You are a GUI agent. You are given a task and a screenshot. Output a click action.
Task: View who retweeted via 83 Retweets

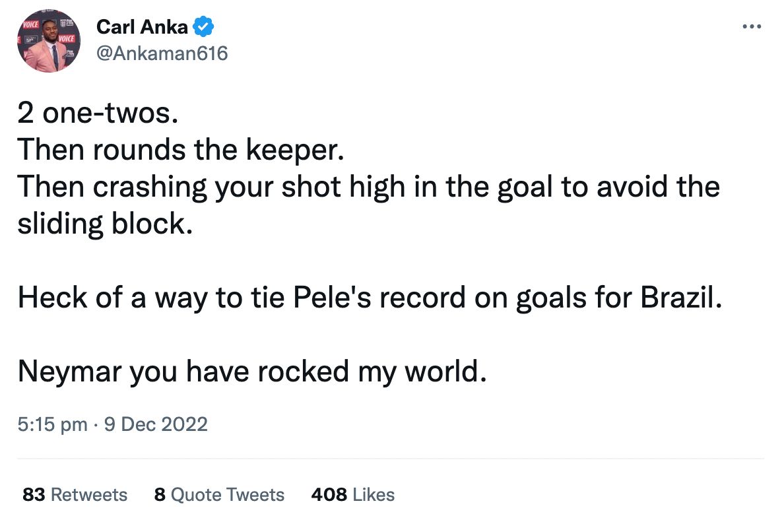tap(74, 494)
